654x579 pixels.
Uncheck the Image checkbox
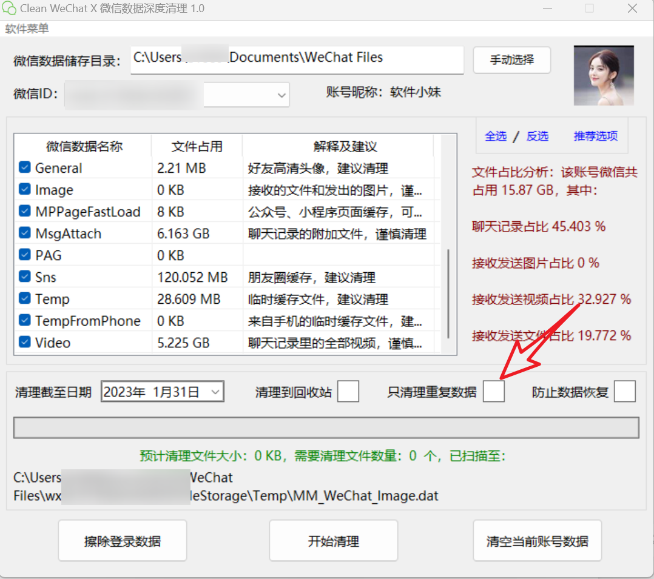[25, 189]
